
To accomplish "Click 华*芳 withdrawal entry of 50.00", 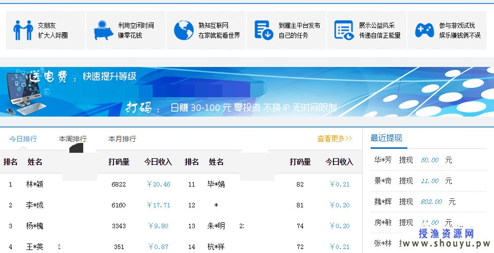I will pyautogui.click(x=413, y=160).
